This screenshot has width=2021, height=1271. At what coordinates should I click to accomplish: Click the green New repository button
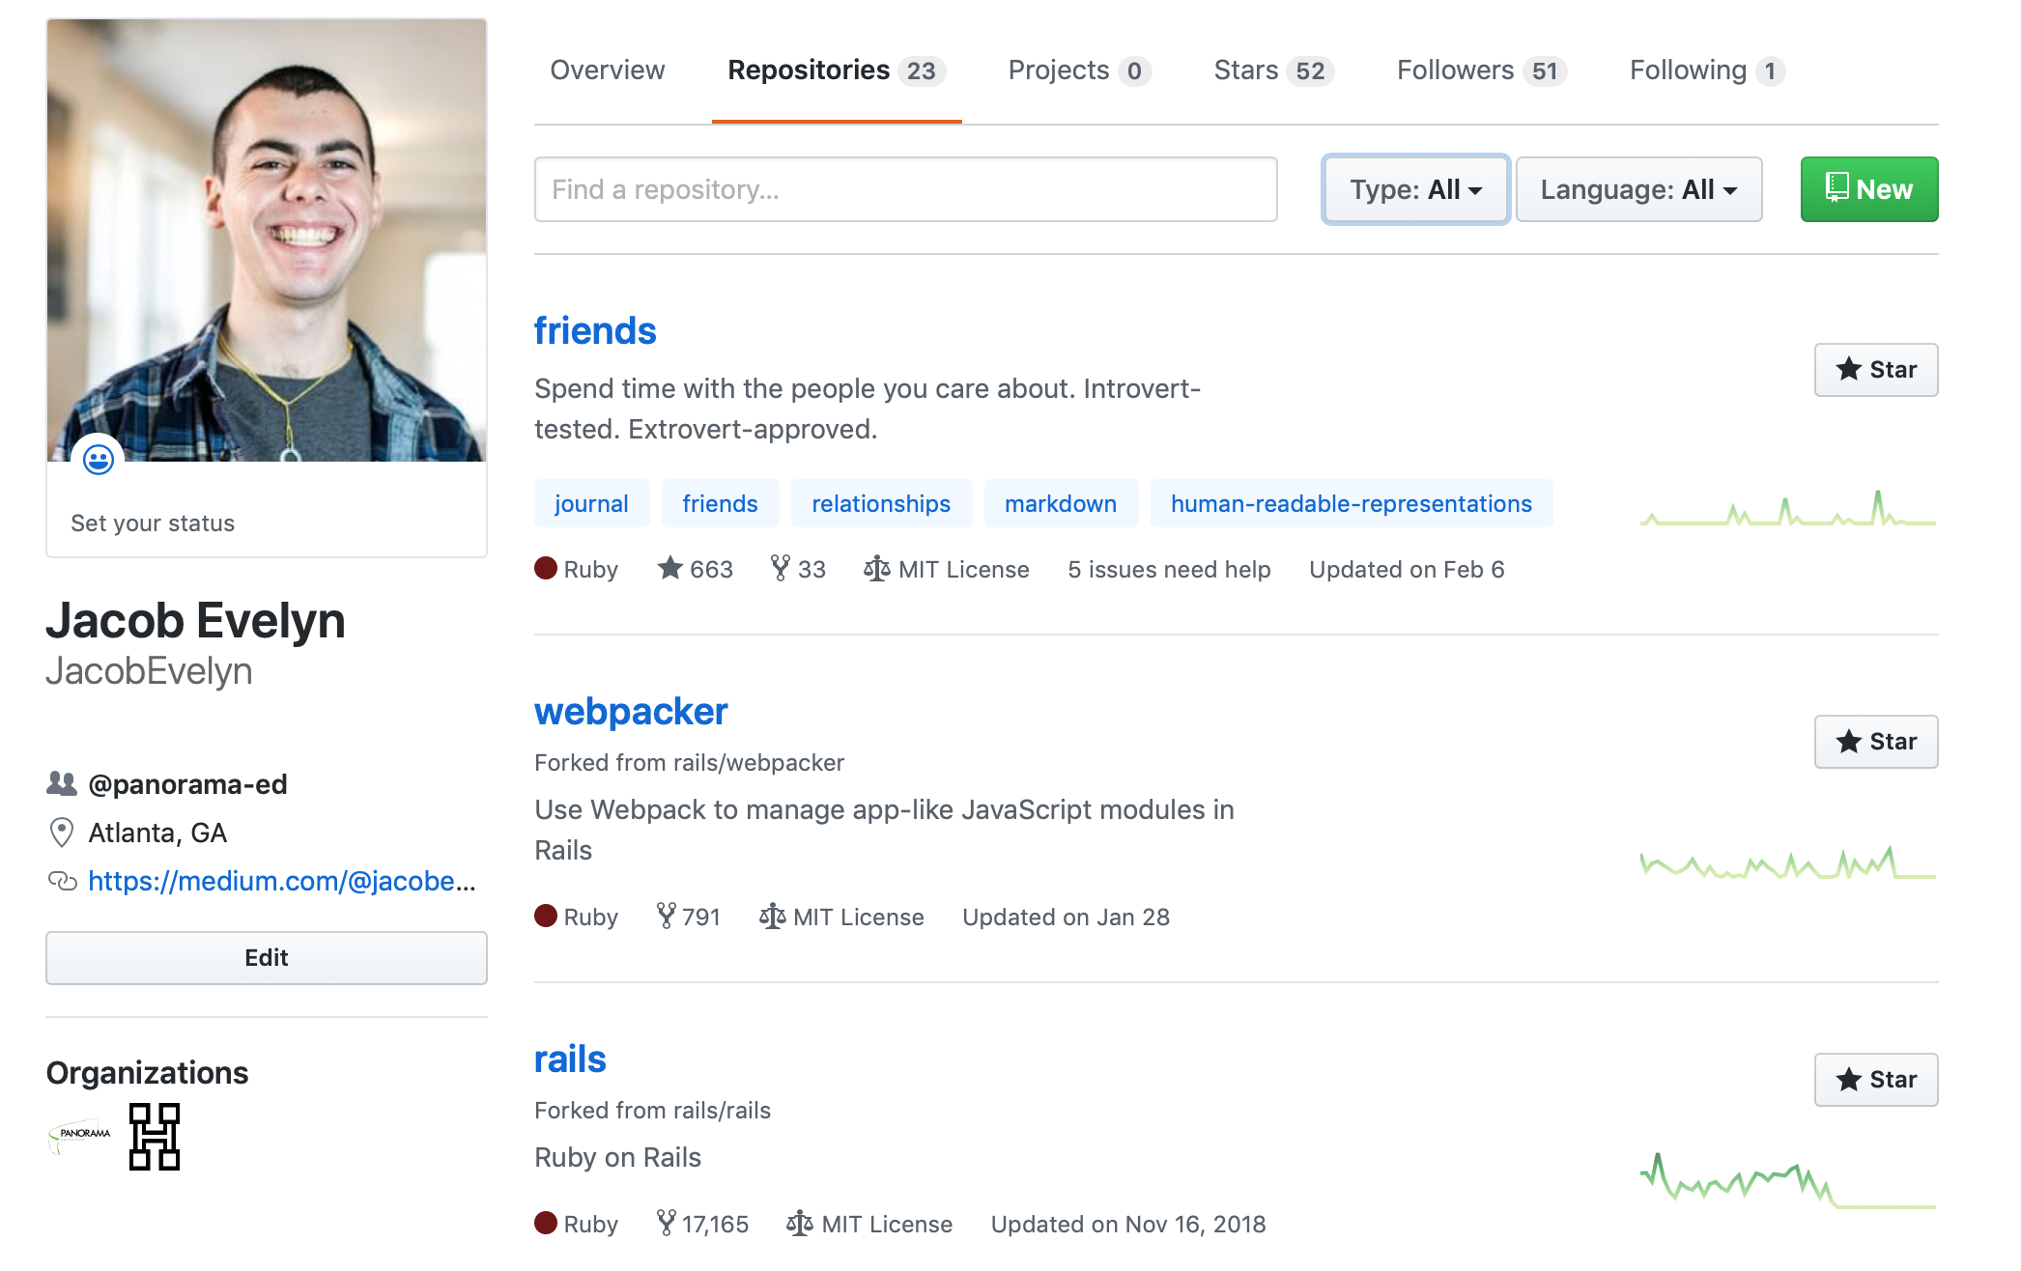tap(1868, 189)
